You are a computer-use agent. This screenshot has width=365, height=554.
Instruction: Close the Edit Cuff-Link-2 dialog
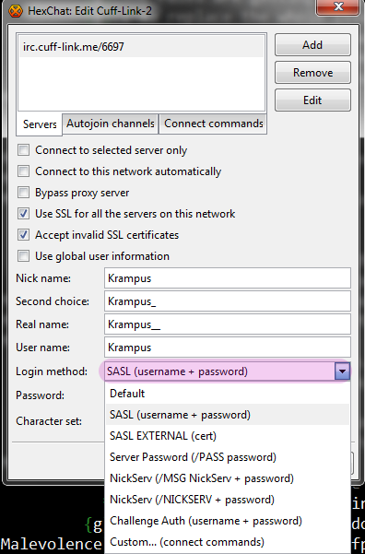[x=338, y=6]
